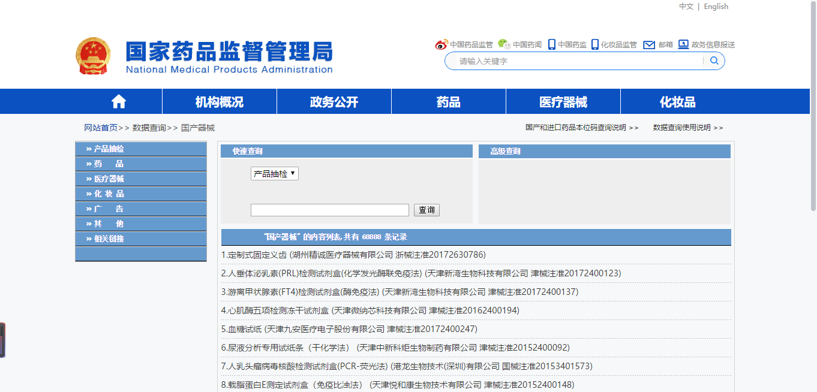This screenshot has width=817, height=392.
Task: Click the magnifier icon in the search bar
Action: point(713,60)
